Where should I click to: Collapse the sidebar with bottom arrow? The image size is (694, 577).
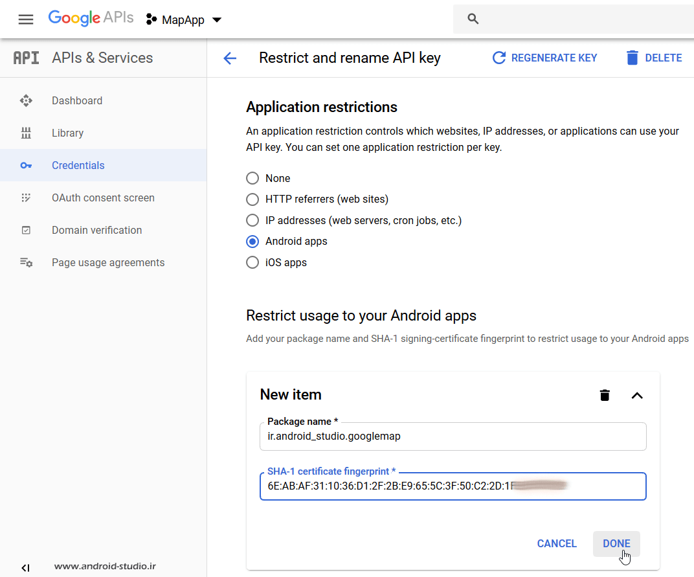[x=26, y=568]
